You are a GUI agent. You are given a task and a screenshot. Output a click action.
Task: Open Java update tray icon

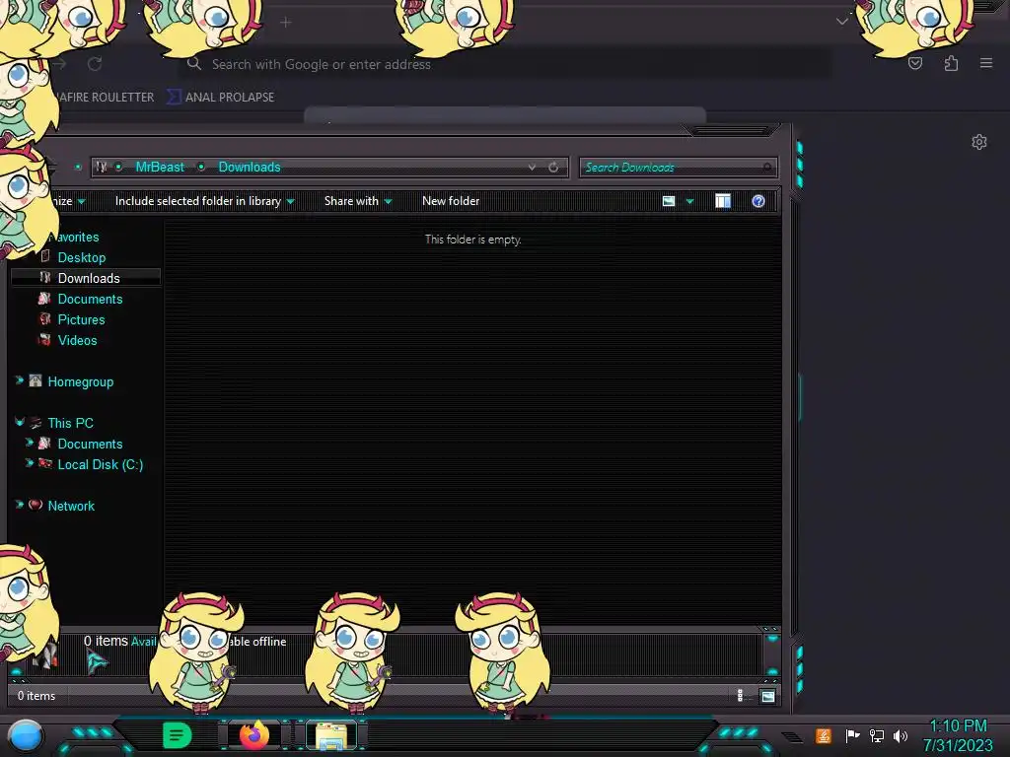tap(824, 735)
